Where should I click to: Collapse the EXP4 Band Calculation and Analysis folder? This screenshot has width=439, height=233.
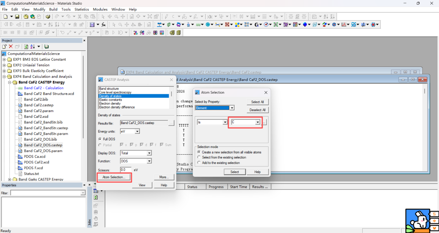click(x=4, y=77)
